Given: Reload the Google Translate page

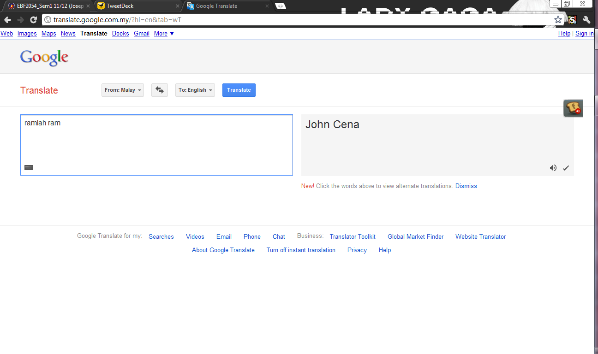Looking at the screenshot, I should 33,20.
